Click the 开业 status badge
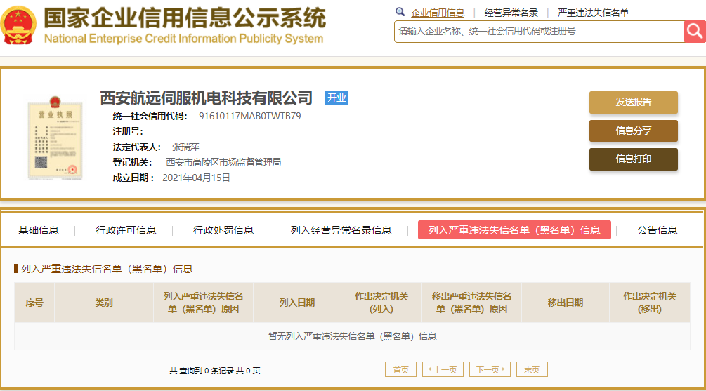This screenshot has width=706, height=391. tap(336, 98)
